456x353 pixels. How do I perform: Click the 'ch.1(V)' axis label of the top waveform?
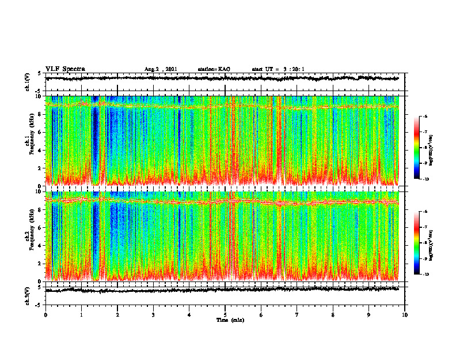27,82
